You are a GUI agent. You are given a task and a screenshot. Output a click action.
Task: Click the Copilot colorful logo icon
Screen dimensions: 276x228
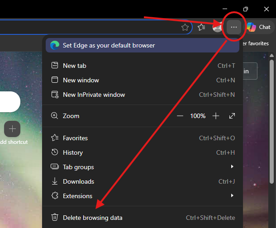(x=251, y=27)
